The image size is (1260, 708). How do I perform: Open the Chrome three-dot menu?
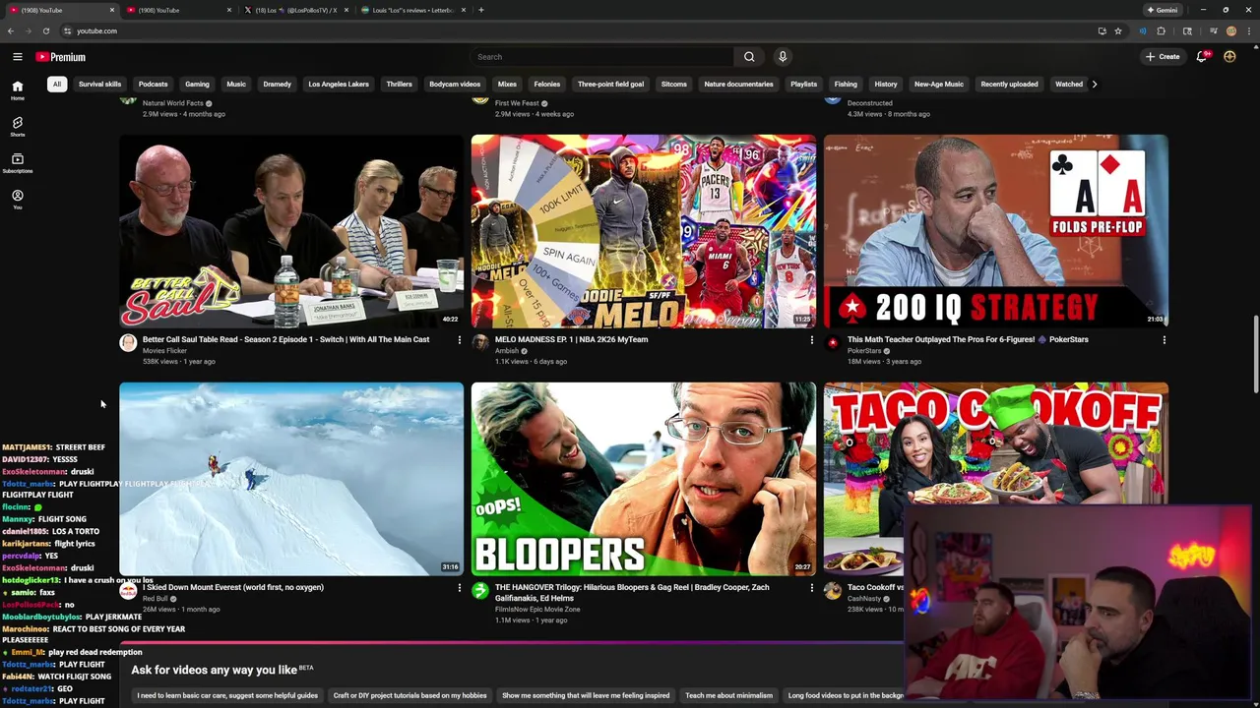click(x=1249, y=30)
